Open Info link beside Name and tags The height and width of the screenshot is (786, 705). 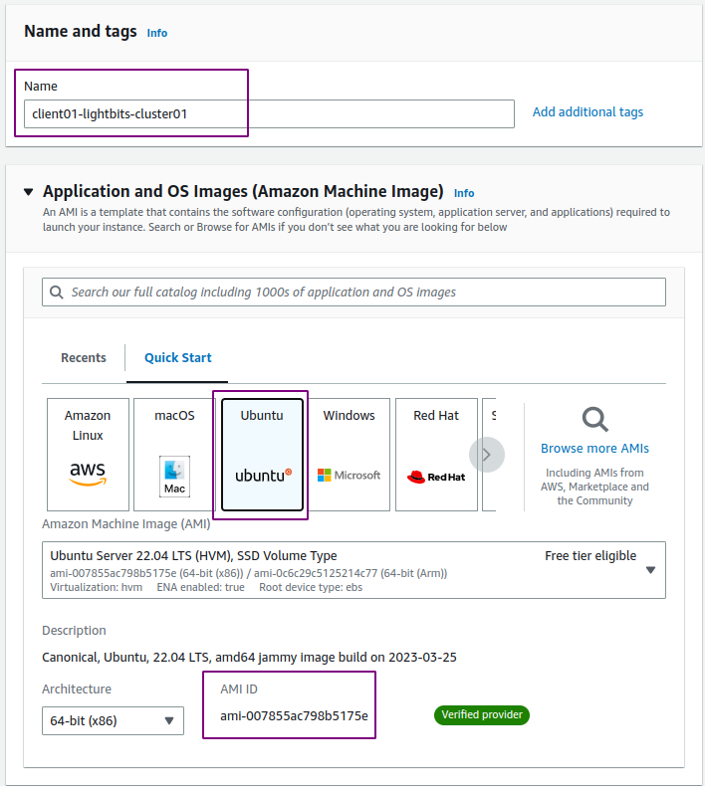click(x=157, y=33)
